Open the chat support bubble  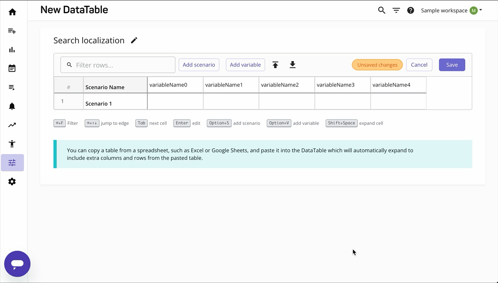click(18, 264)
